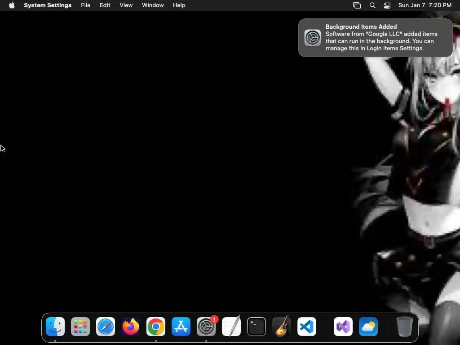
Task: Open Terminal from the Dock
Action: [x=257, y=327]
